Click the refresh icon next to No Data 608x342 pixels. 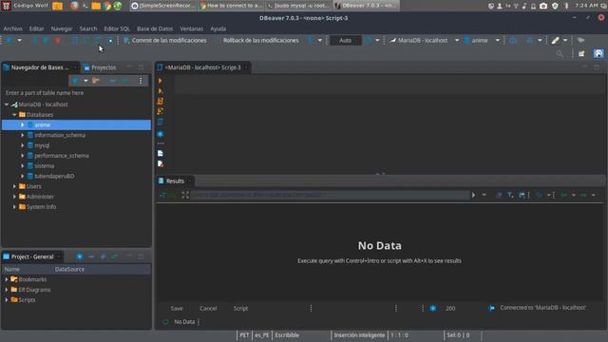click(165, 322)
